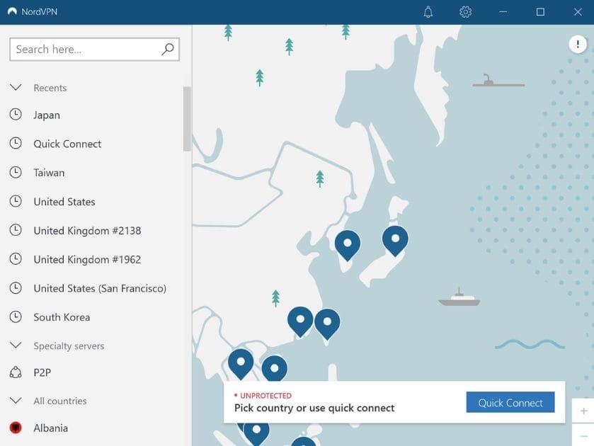Open settings with the gear icon
This screenshot has height=446, width=594.
click(x=465, y=12)
